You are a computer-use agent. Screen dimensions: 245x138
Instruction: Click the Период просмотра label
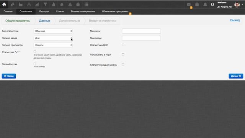coord(12,45)
